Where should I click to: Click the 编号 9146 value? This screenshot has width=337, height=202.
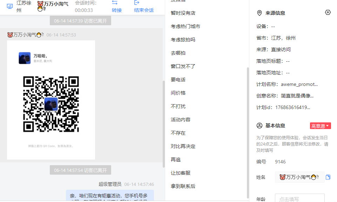280,162
